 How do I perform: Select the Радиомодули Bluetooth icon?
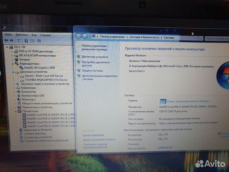[x=21, y=130]
